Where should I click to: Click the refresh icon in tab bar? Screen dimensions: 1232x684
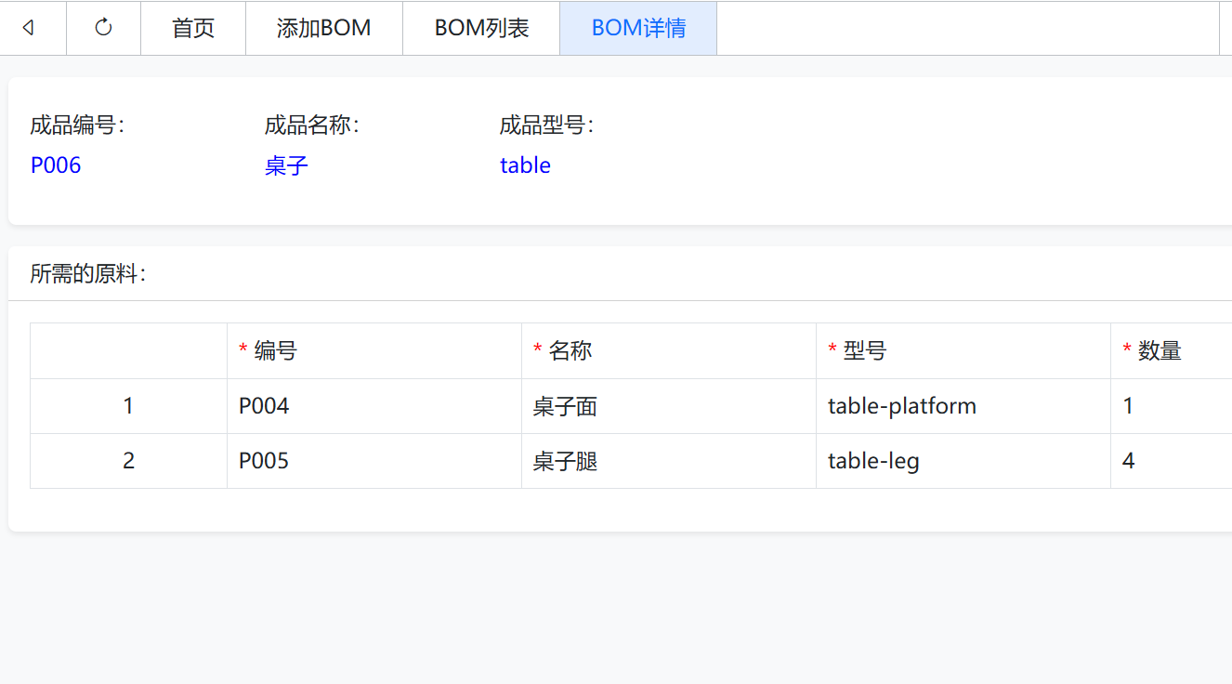coord(103,28)
